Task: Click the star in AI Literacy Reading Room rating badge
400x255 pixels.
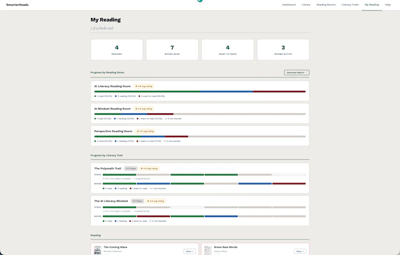Action: 136,86
